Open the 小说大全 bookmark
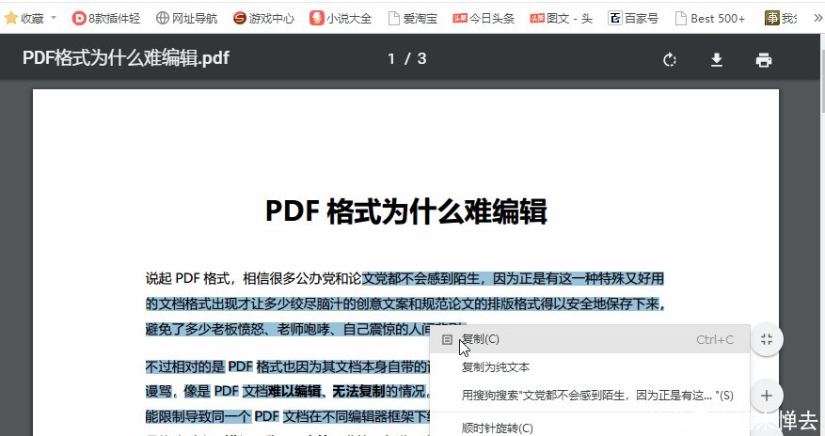Screen dimensions: 825x436 (341, 19)
